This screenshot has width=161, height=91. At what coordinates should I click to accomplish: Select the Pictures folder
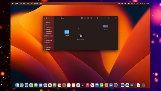point(67,32)
